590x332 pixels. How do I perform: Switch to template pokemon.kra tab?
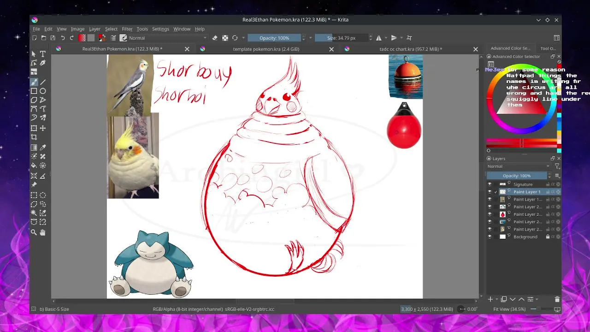coord(266,49)
